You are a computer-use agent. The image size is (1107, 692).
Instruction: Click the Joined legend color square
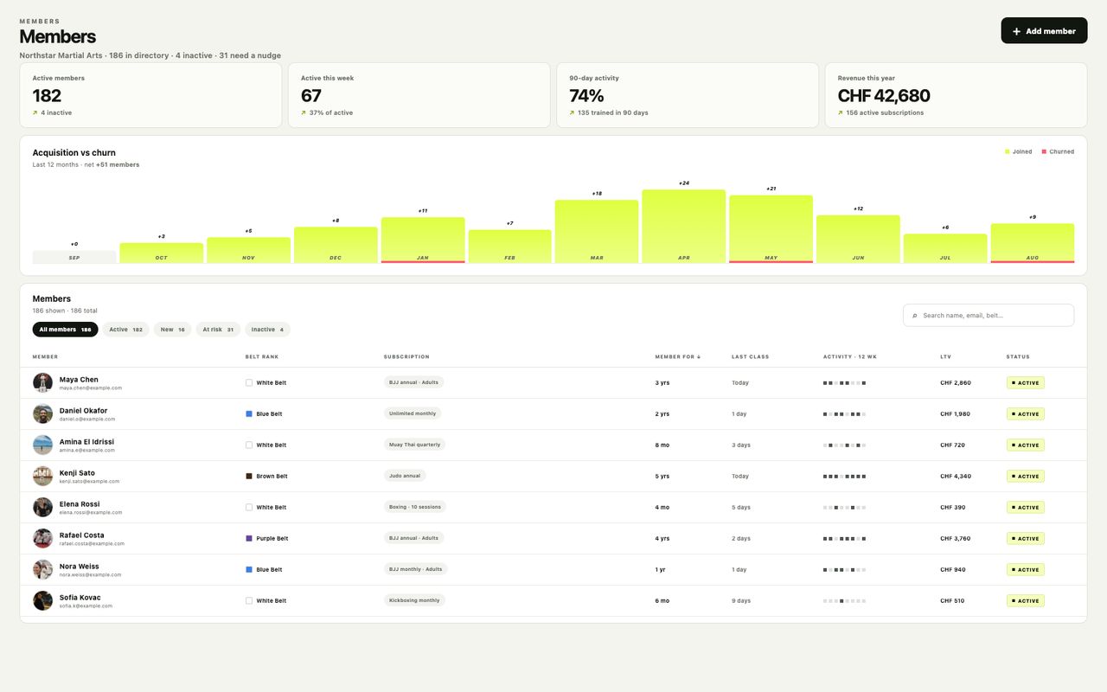pos(1008,151)
